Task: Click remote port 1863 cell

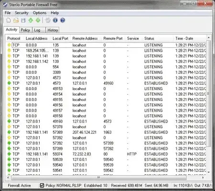Action: (107, 132)
